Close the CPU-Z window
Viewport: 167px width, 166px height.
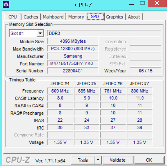(157, 4)
